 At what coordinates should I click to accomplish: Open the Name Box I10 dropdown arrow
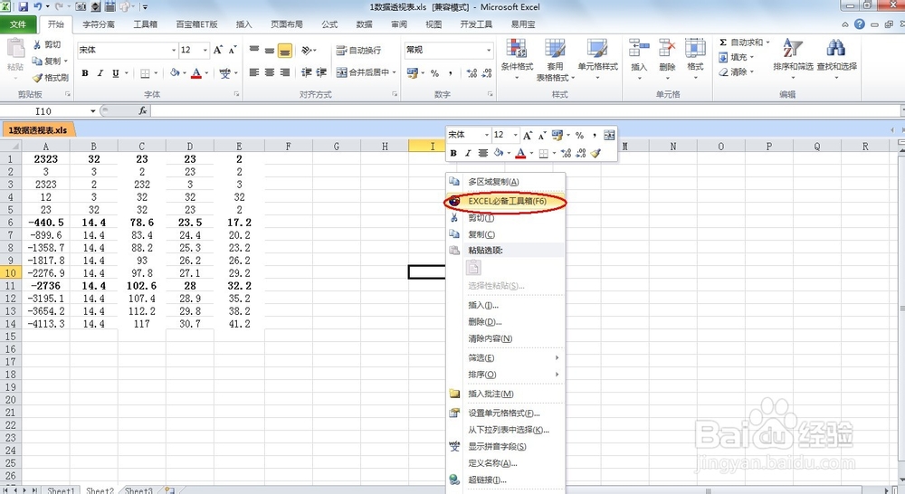tap(92, 110)
